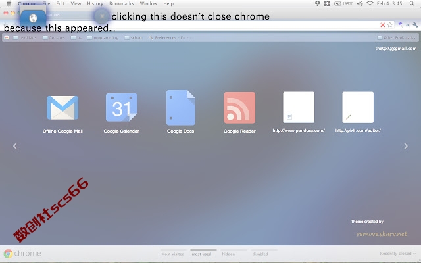
Task: Open the 'school' bookmarks folder
Action: (134, 37)
